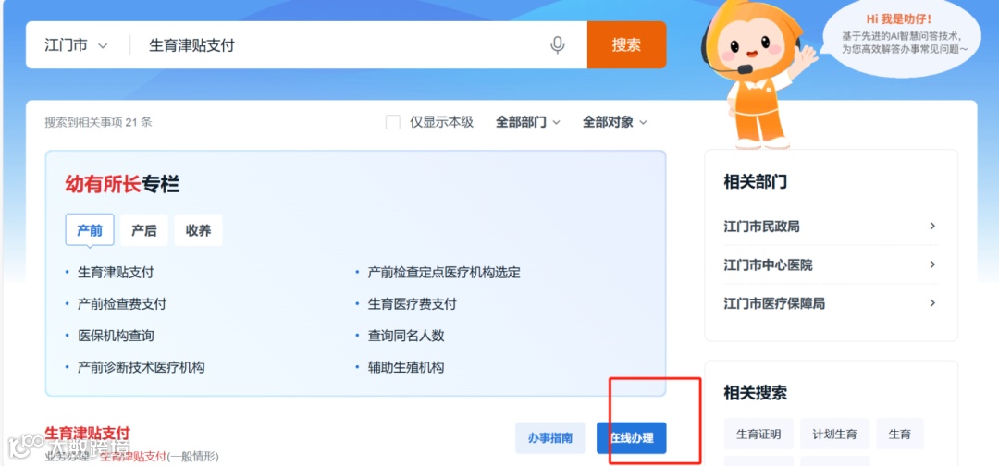The height and width of the screenshot is (466, 999).
Task: Switch to the 收养 tab
Action: coord(198,230)
